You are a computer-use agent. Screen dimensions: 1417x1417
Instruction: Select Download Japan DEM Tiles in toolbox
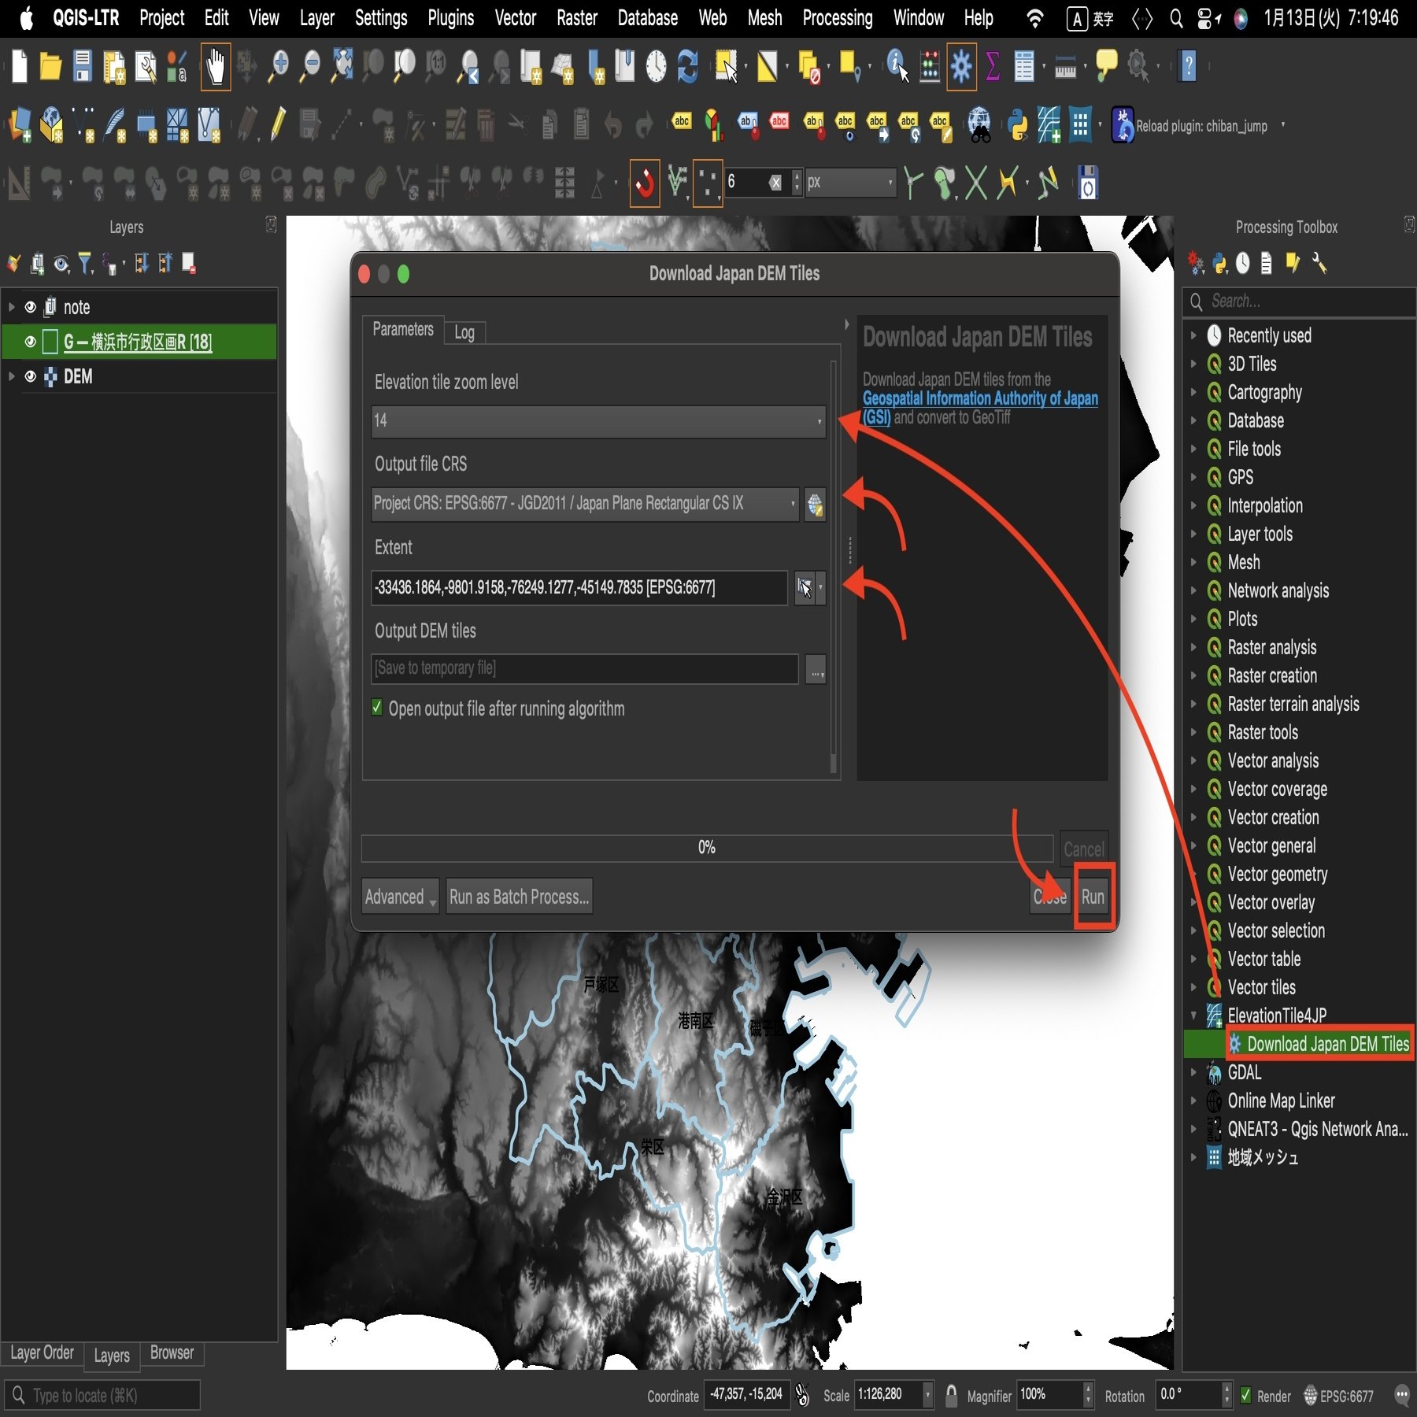(x=1327, y=1044)
